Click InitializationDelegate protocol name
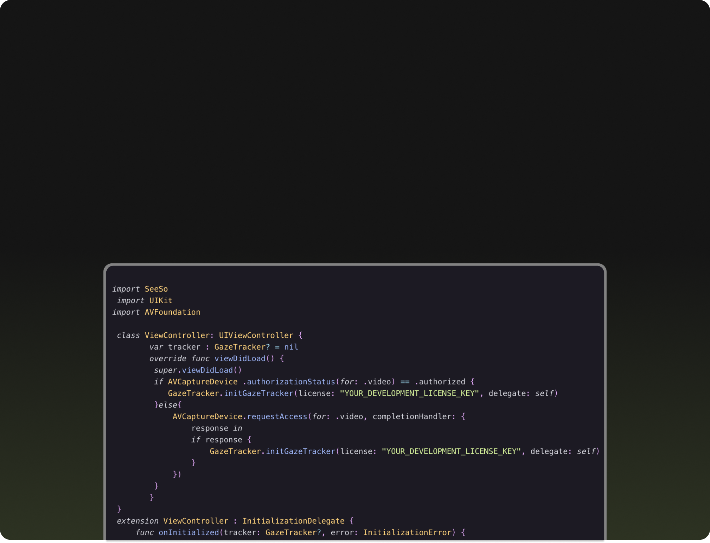Screen dimensions: 710x543 pos(293,521)
